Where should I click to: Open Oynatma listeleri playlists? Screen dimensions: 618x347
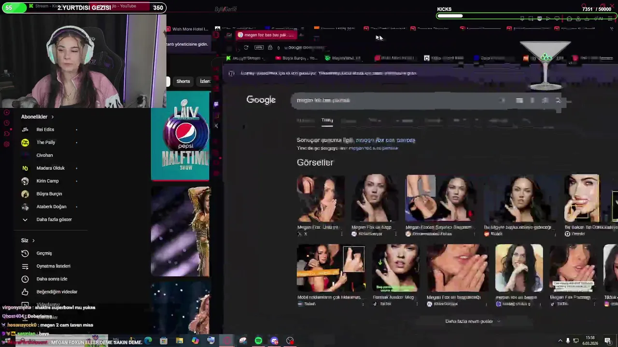tap(53, 266)
